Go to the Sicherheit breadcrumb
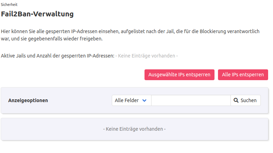The image size is (273, 153). [x=9, y=5]
